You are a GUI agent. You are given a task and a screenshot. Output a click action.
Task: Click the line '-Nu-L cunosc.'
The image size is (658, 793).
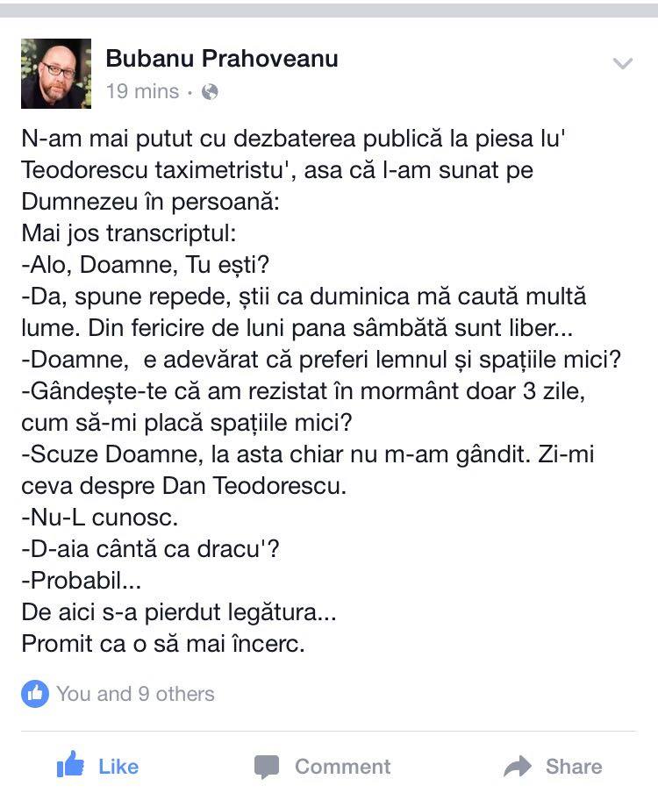[x=100, y=518]
